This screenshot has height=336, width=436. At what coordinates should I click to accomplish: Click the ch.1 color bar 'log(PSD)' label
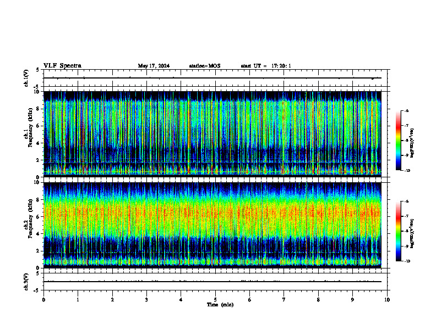[412, 143]
